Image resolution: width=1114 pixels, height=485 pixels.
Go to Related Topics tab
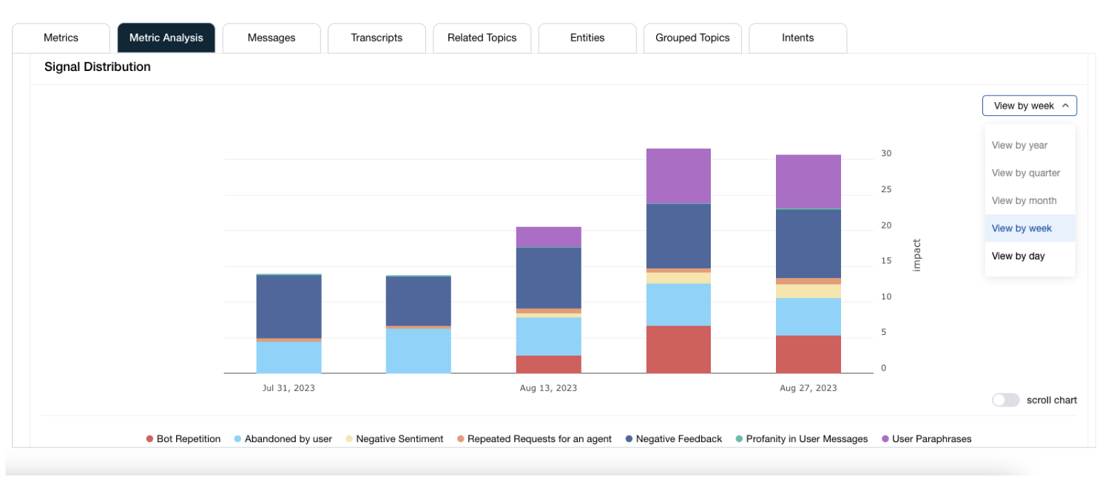482,38
